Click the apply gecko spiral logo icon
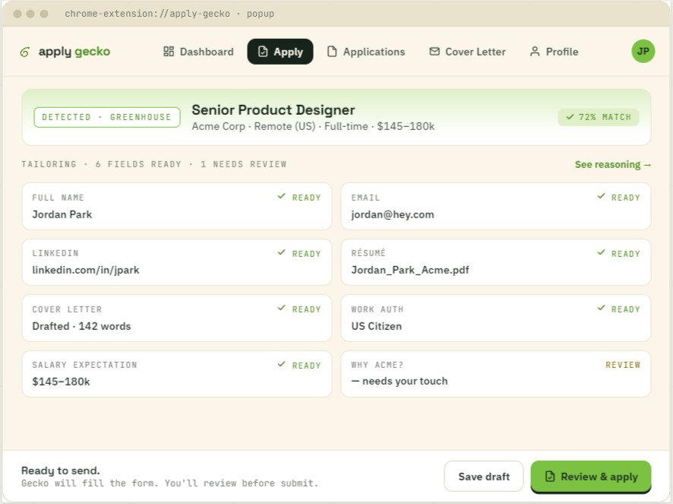The width and height of the screenshot is (673, 504). 25,52
